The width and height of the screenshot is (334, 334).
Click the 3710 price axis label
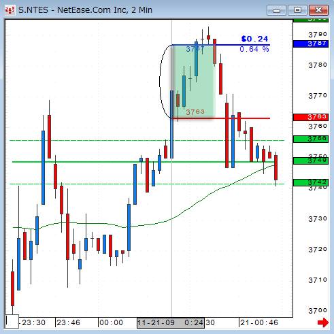click(318, 280)
